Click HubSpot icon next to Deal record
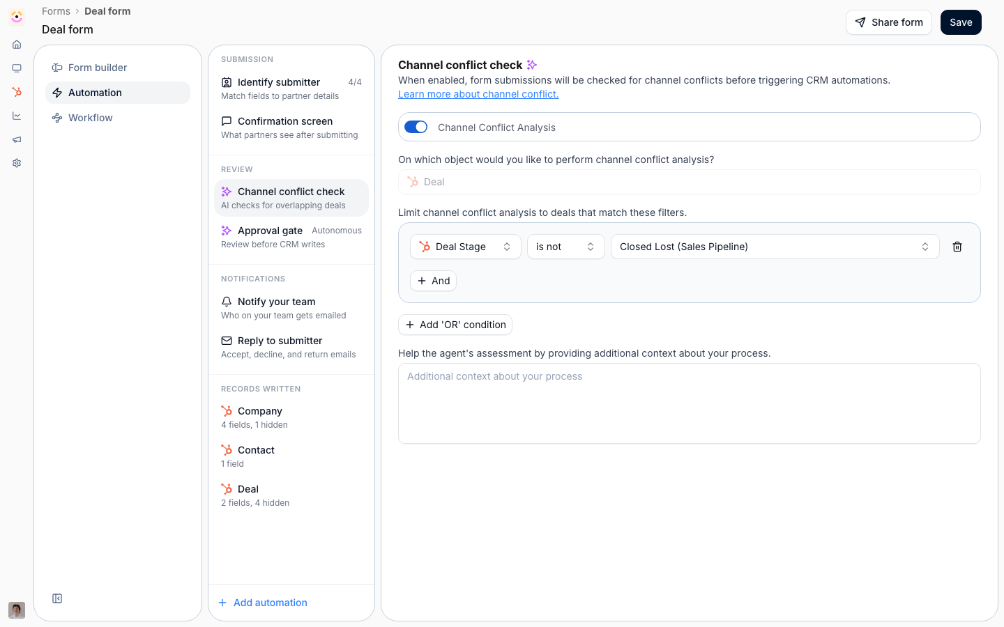1004x627 pixels. click(227, 489)
